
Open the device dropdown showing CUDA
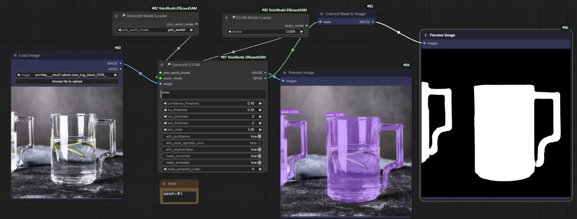[x=266, y=32]
